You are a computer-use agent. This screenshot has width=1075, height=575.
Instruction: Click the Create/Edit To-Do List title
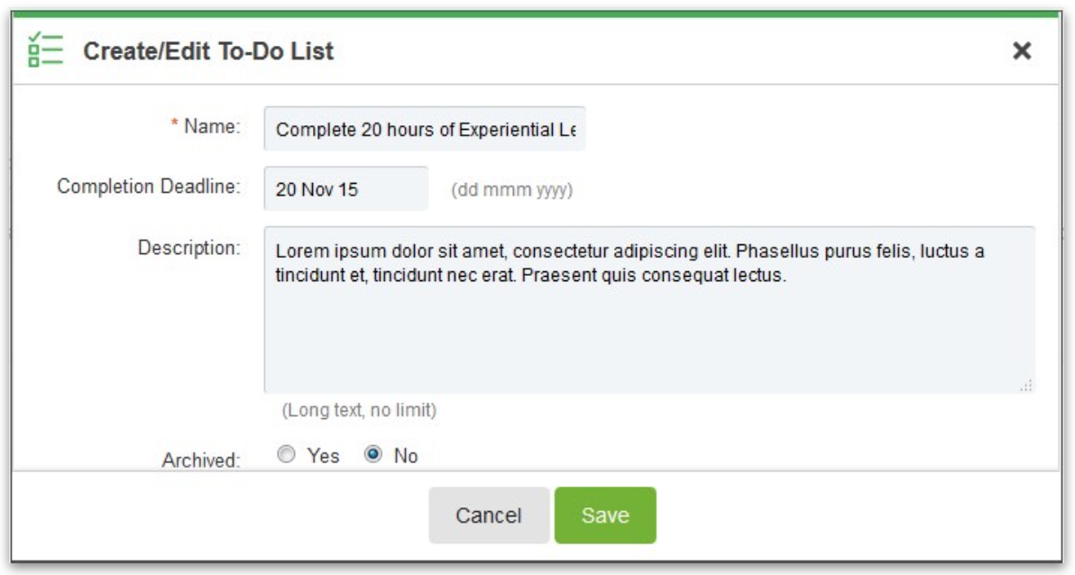coord(208,51)
